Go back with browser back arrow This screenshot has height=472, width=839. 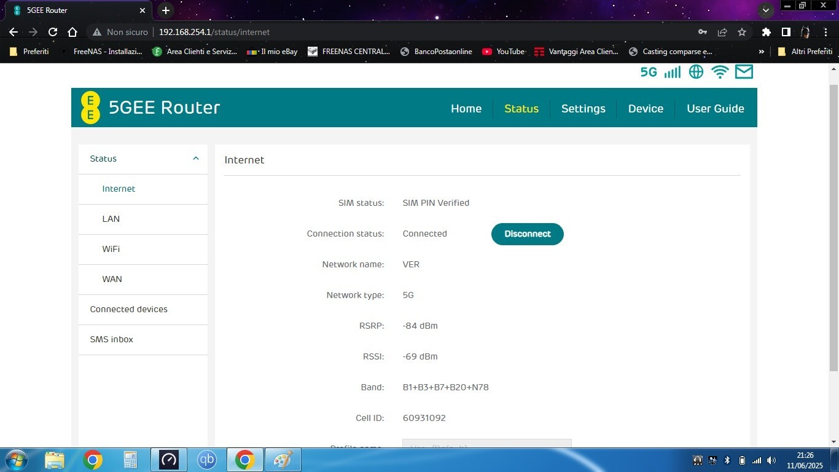pyautogui.click(x=14, y=32)
